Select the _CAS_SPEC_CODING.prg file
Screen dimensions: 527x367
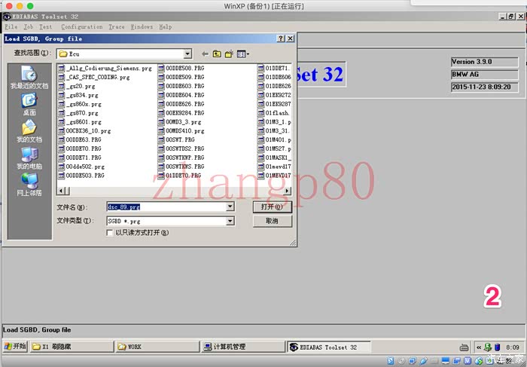click(x=97, y=77)
